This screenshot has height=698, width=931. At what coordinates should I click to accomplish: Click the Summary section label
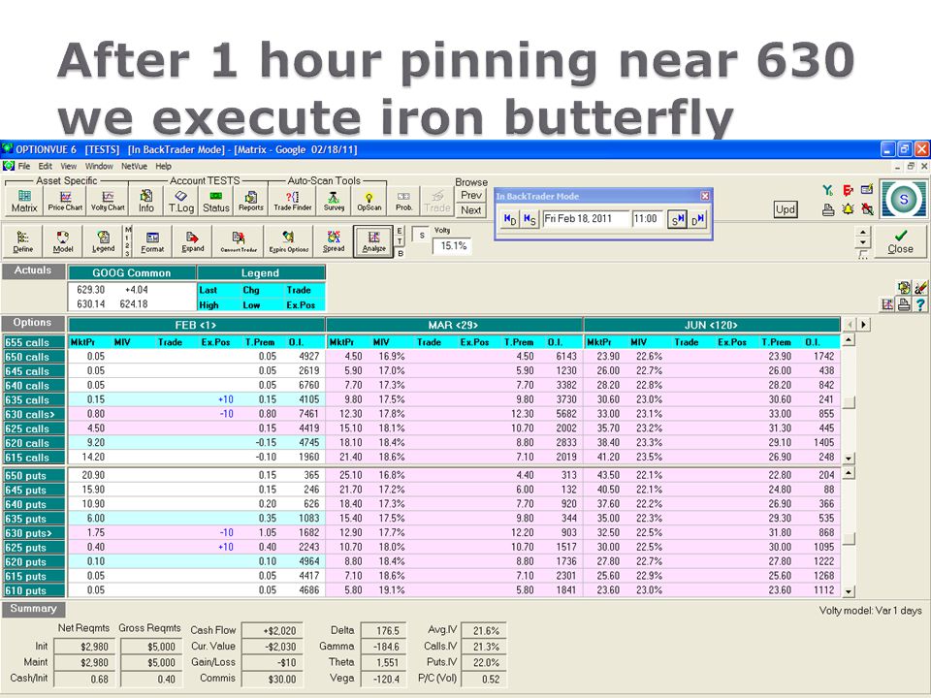pos(33,609)
